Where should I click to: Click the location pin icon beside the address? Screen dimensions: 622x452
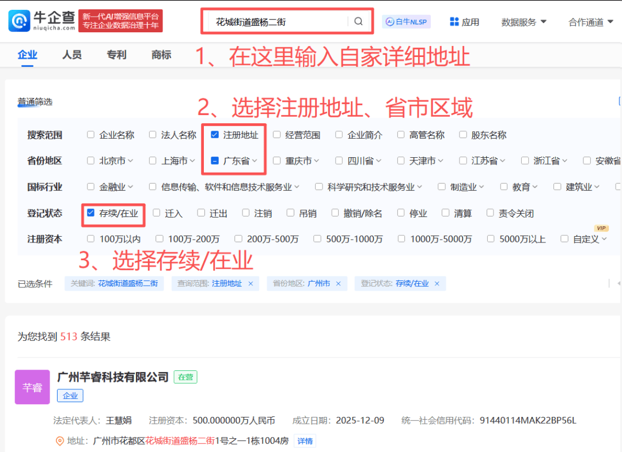[59, 441]
